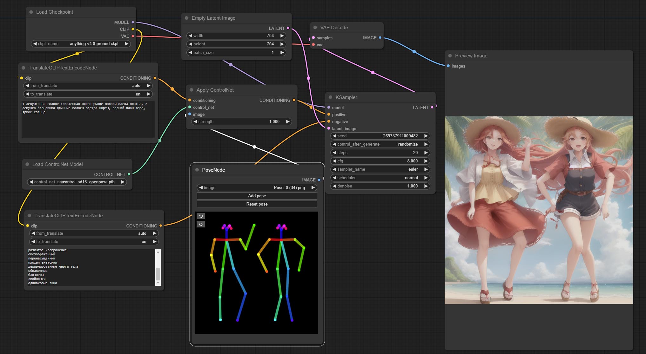The image size is (646, 354).
Task: Click the right arrow on batch_size
Action: tap(282, 52)
